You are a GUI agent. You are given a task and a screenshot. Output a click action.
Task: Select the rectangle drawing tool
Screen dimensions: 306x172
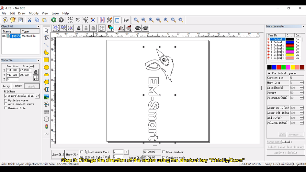pos(46,60)
